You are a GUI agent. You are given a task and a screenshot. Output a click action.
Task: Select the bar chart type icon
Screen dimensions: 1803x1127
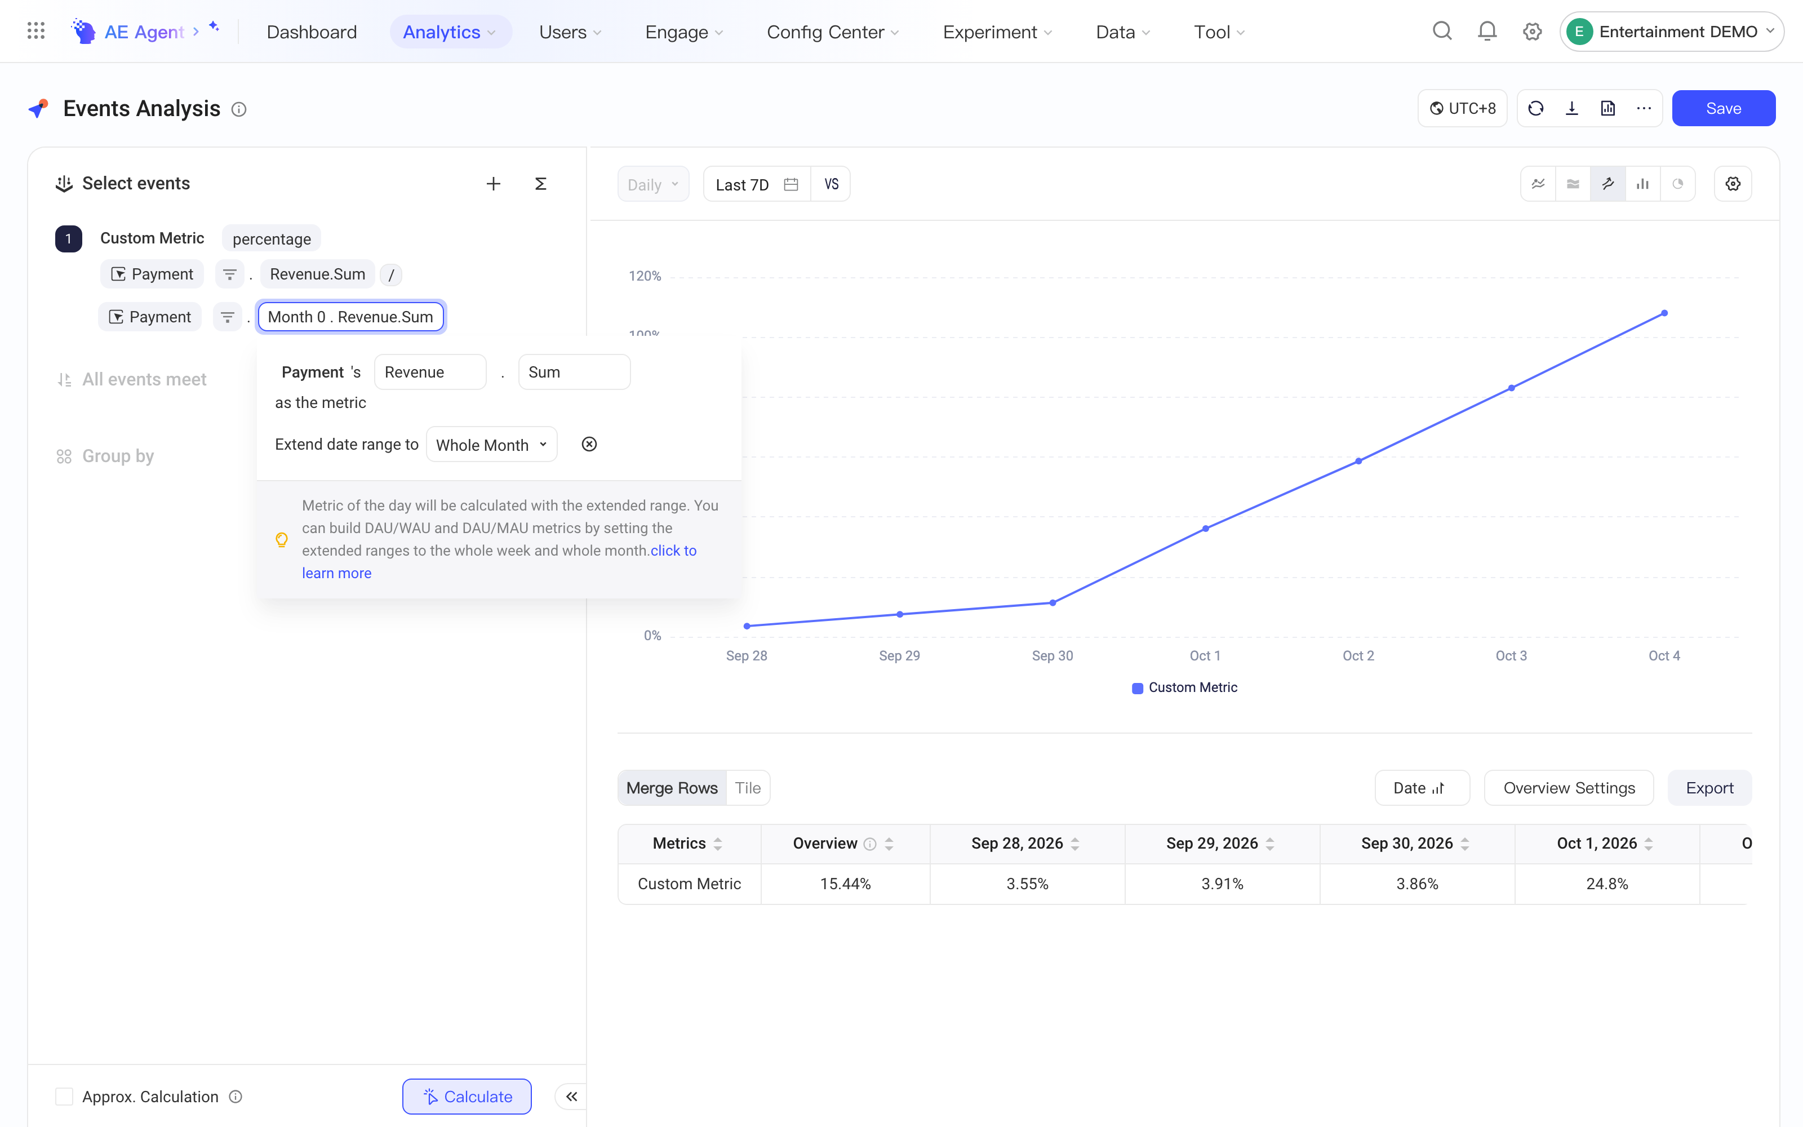tap(1643, 183)
